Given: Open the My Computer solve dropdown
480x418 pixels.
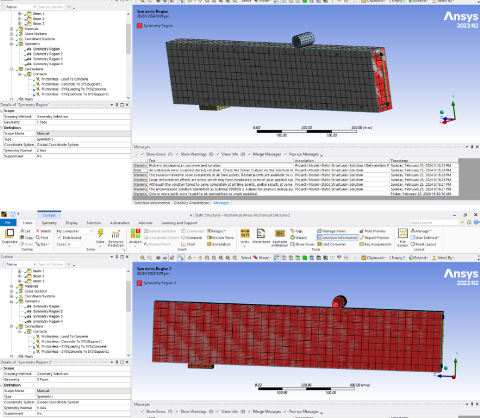Looking at the screenshot, I should (x=75, y=231).
